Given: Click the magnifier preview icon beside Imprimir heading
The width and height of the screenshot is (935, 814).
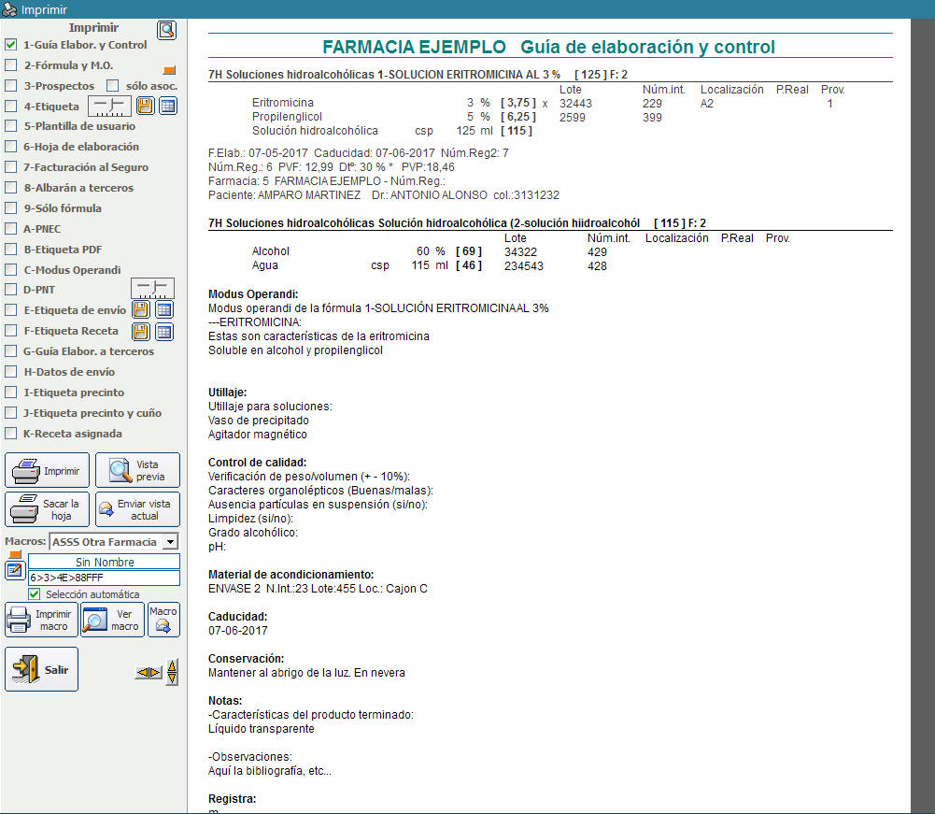Looking at the screenshot, I should click(x=166, y=30).
